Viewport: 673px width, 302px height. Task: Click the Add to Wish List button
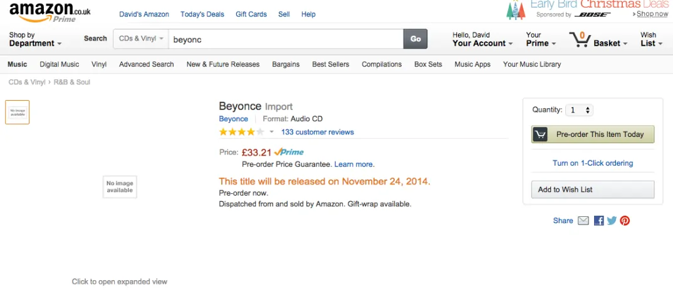[592, 189]
